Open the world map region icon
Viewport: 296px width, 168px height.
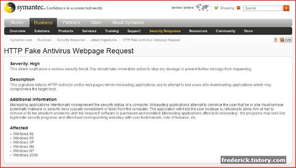click(202, 7)
